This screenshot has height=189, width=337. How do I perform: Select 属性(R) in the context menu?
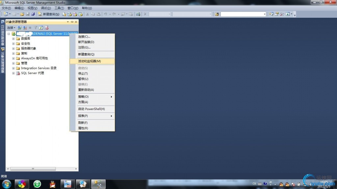click(92, 128)
